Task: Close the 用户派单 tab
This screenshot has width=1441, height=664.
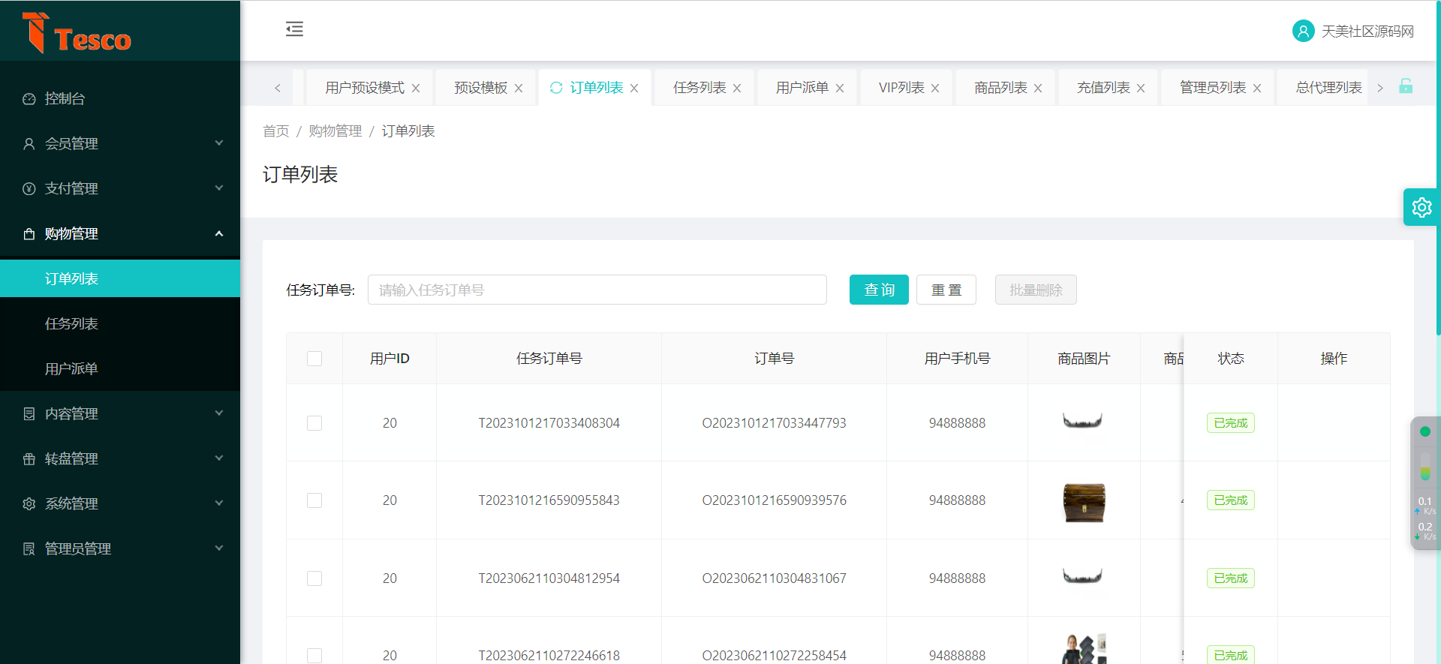Action: (x=840, y=89)
